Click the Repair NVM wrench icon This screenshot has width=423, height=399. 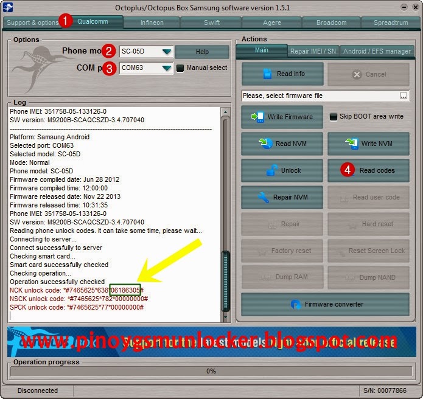(x=263, y=197)
